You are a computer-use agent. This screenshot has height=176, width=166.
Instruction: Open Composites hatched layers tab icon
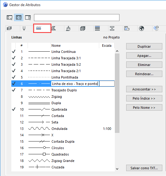(97, 28)
